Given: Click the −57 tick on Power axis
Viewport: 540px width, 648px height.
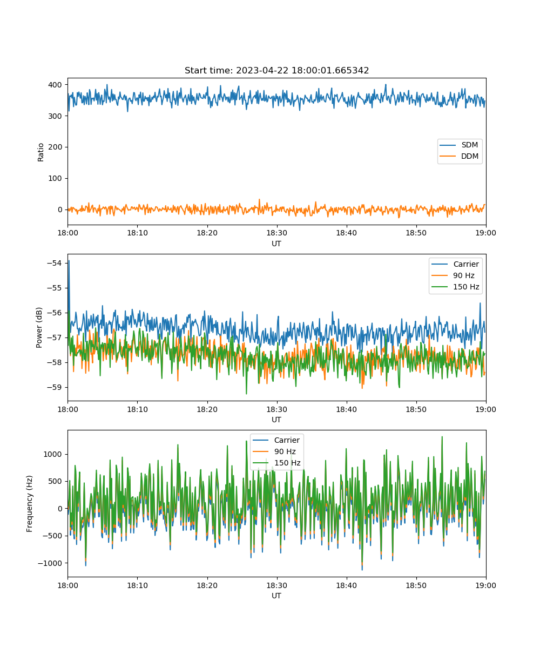Looking at the screenshot, I should click(55, 337).
